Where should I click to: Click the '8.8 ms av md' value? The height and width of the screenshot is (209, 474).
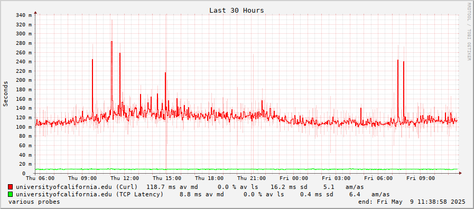(x=202, y=194)
